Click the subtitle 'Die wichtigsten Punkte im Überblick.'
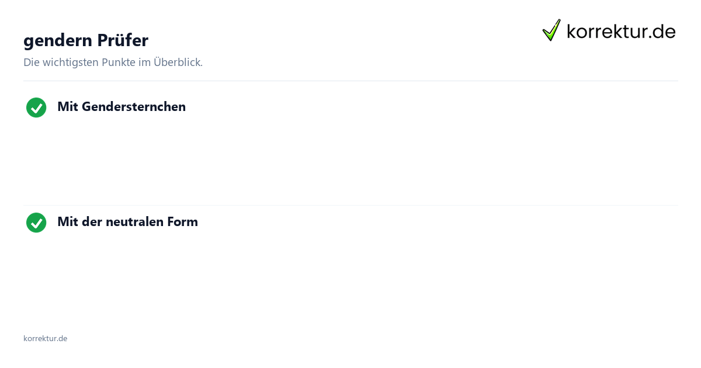Image resolution: width=701 pixels, height=368 pixels. point(113,62)
